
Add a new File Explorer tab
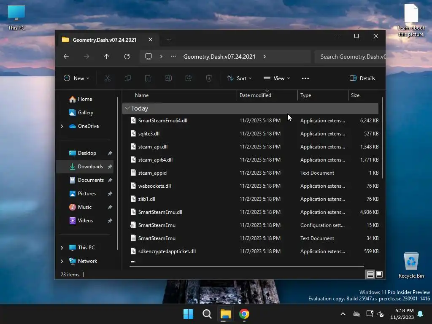click(169, 40)
